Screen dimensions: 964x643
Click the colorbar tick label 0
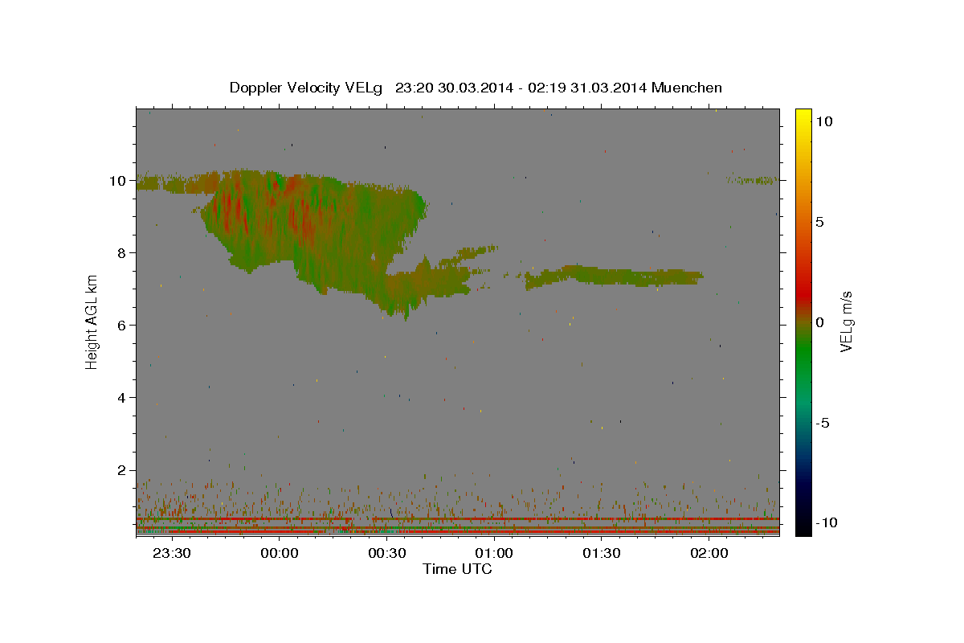pos(819,322)
